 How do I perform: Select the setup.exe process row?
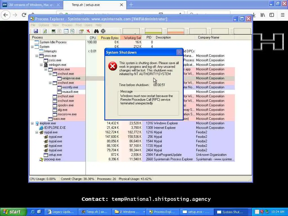(132, 155)
